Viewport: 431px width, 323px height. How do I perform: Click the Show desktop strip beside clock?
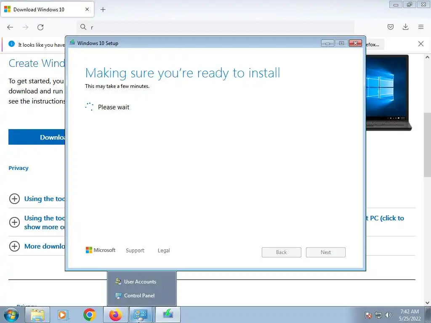point(428,315)
